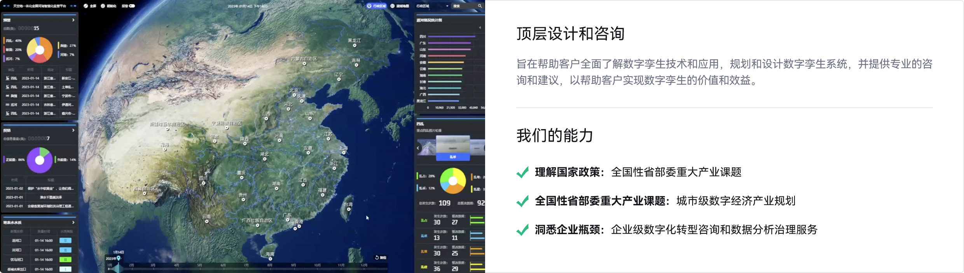964x273 pixels.
Task: Click the 巡河 warning row dated 2023-01-14
Action: (x=40, y=105)
